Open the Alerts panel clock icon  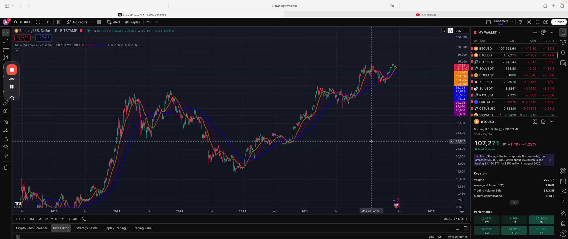pyautogui.click(x=563, y=42)
